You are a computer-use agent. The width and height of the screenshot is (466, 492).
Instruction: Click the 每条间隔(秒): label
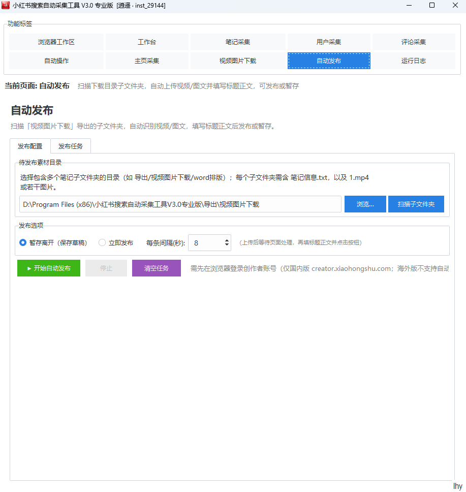[166, 243]
